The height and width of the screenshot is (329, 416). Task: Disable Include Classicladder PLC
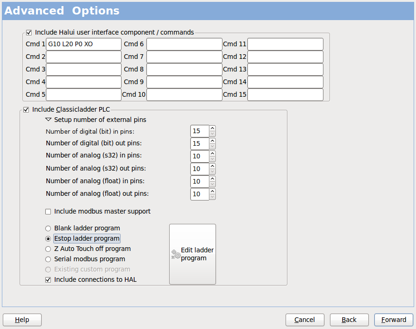(26, 109)
